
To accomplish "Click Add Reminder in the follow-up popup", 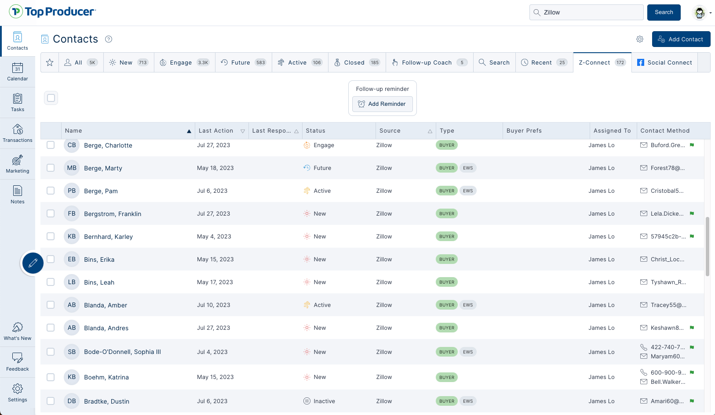I will tap(382, 104).
